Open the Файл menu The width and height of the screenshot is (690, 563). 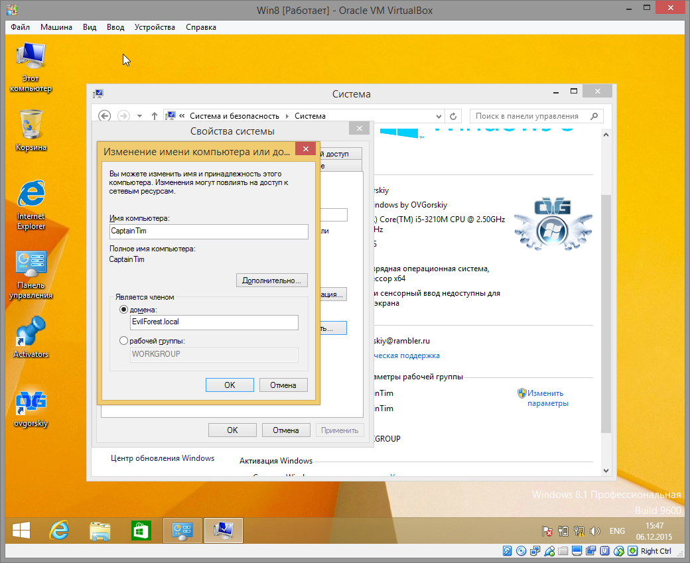click(21, 27)
